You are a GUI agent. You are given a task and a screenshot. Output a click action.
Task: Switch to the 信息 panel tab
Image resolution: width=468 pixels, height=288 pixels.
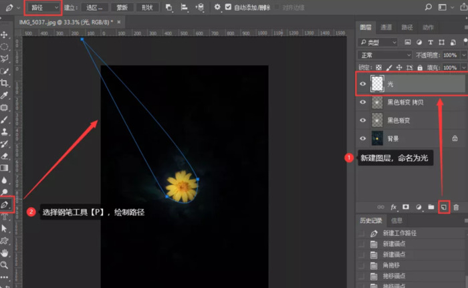(396, 220)
